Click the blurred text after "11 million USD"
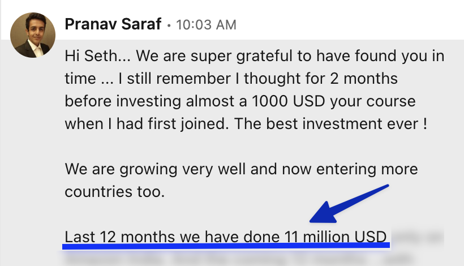Image resolution: width=464 pixels, height=266 pixels. tap(418, 237)
